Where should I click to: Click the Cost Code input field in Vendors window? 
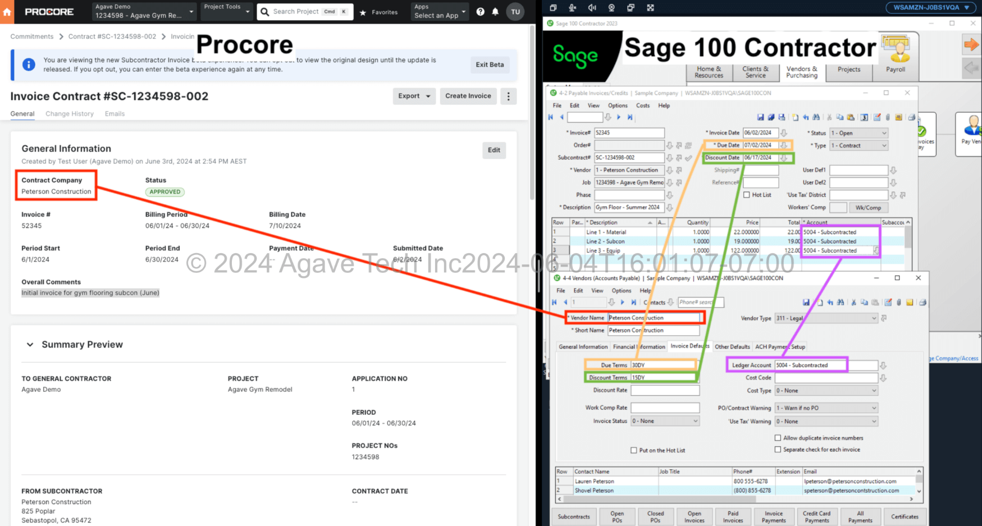(826, 378)
